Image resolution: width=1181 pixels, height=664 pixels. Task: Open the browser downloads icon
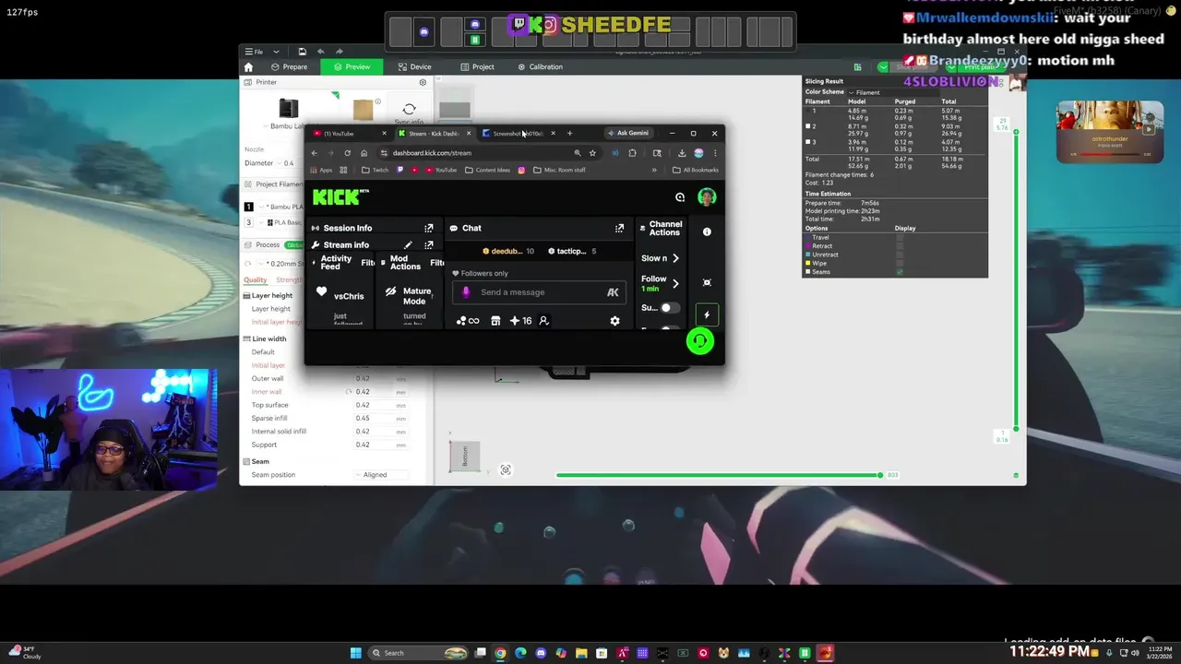click(x=681, y=153)
